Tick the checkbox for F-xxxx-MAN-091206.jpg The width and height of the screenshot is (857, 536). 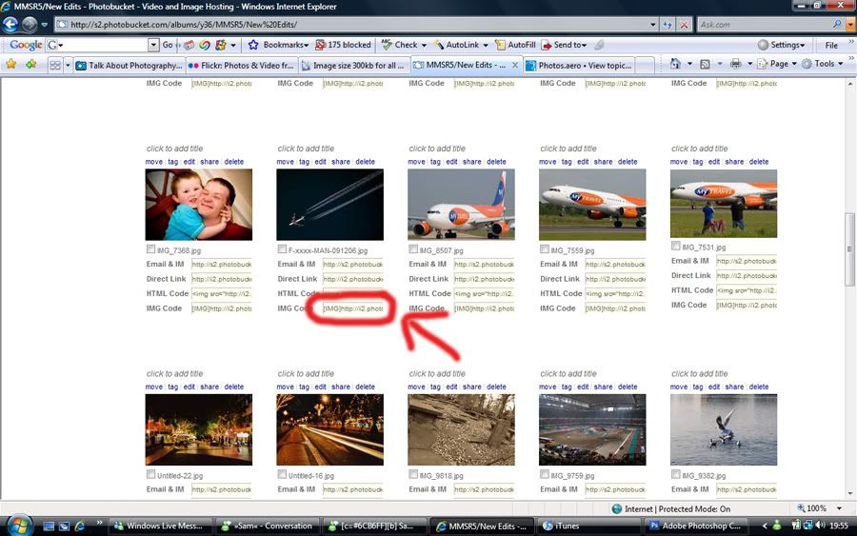coord(282,249)
